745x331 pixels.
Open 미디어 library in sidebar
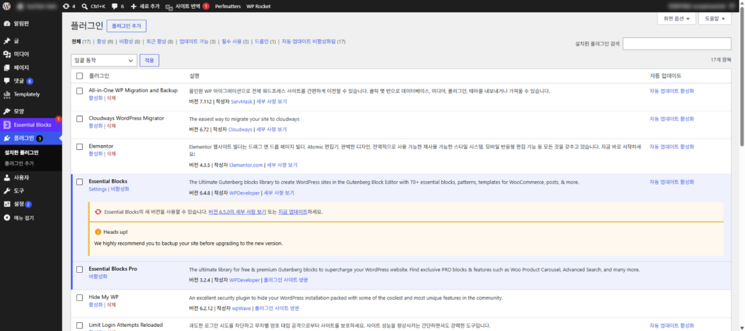31,54
